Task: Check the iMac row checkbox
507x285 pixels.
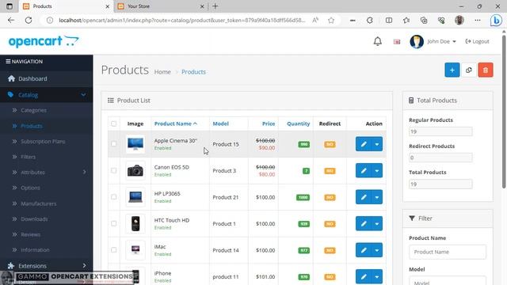Action: pyautogui.click(x=113, y=250)
